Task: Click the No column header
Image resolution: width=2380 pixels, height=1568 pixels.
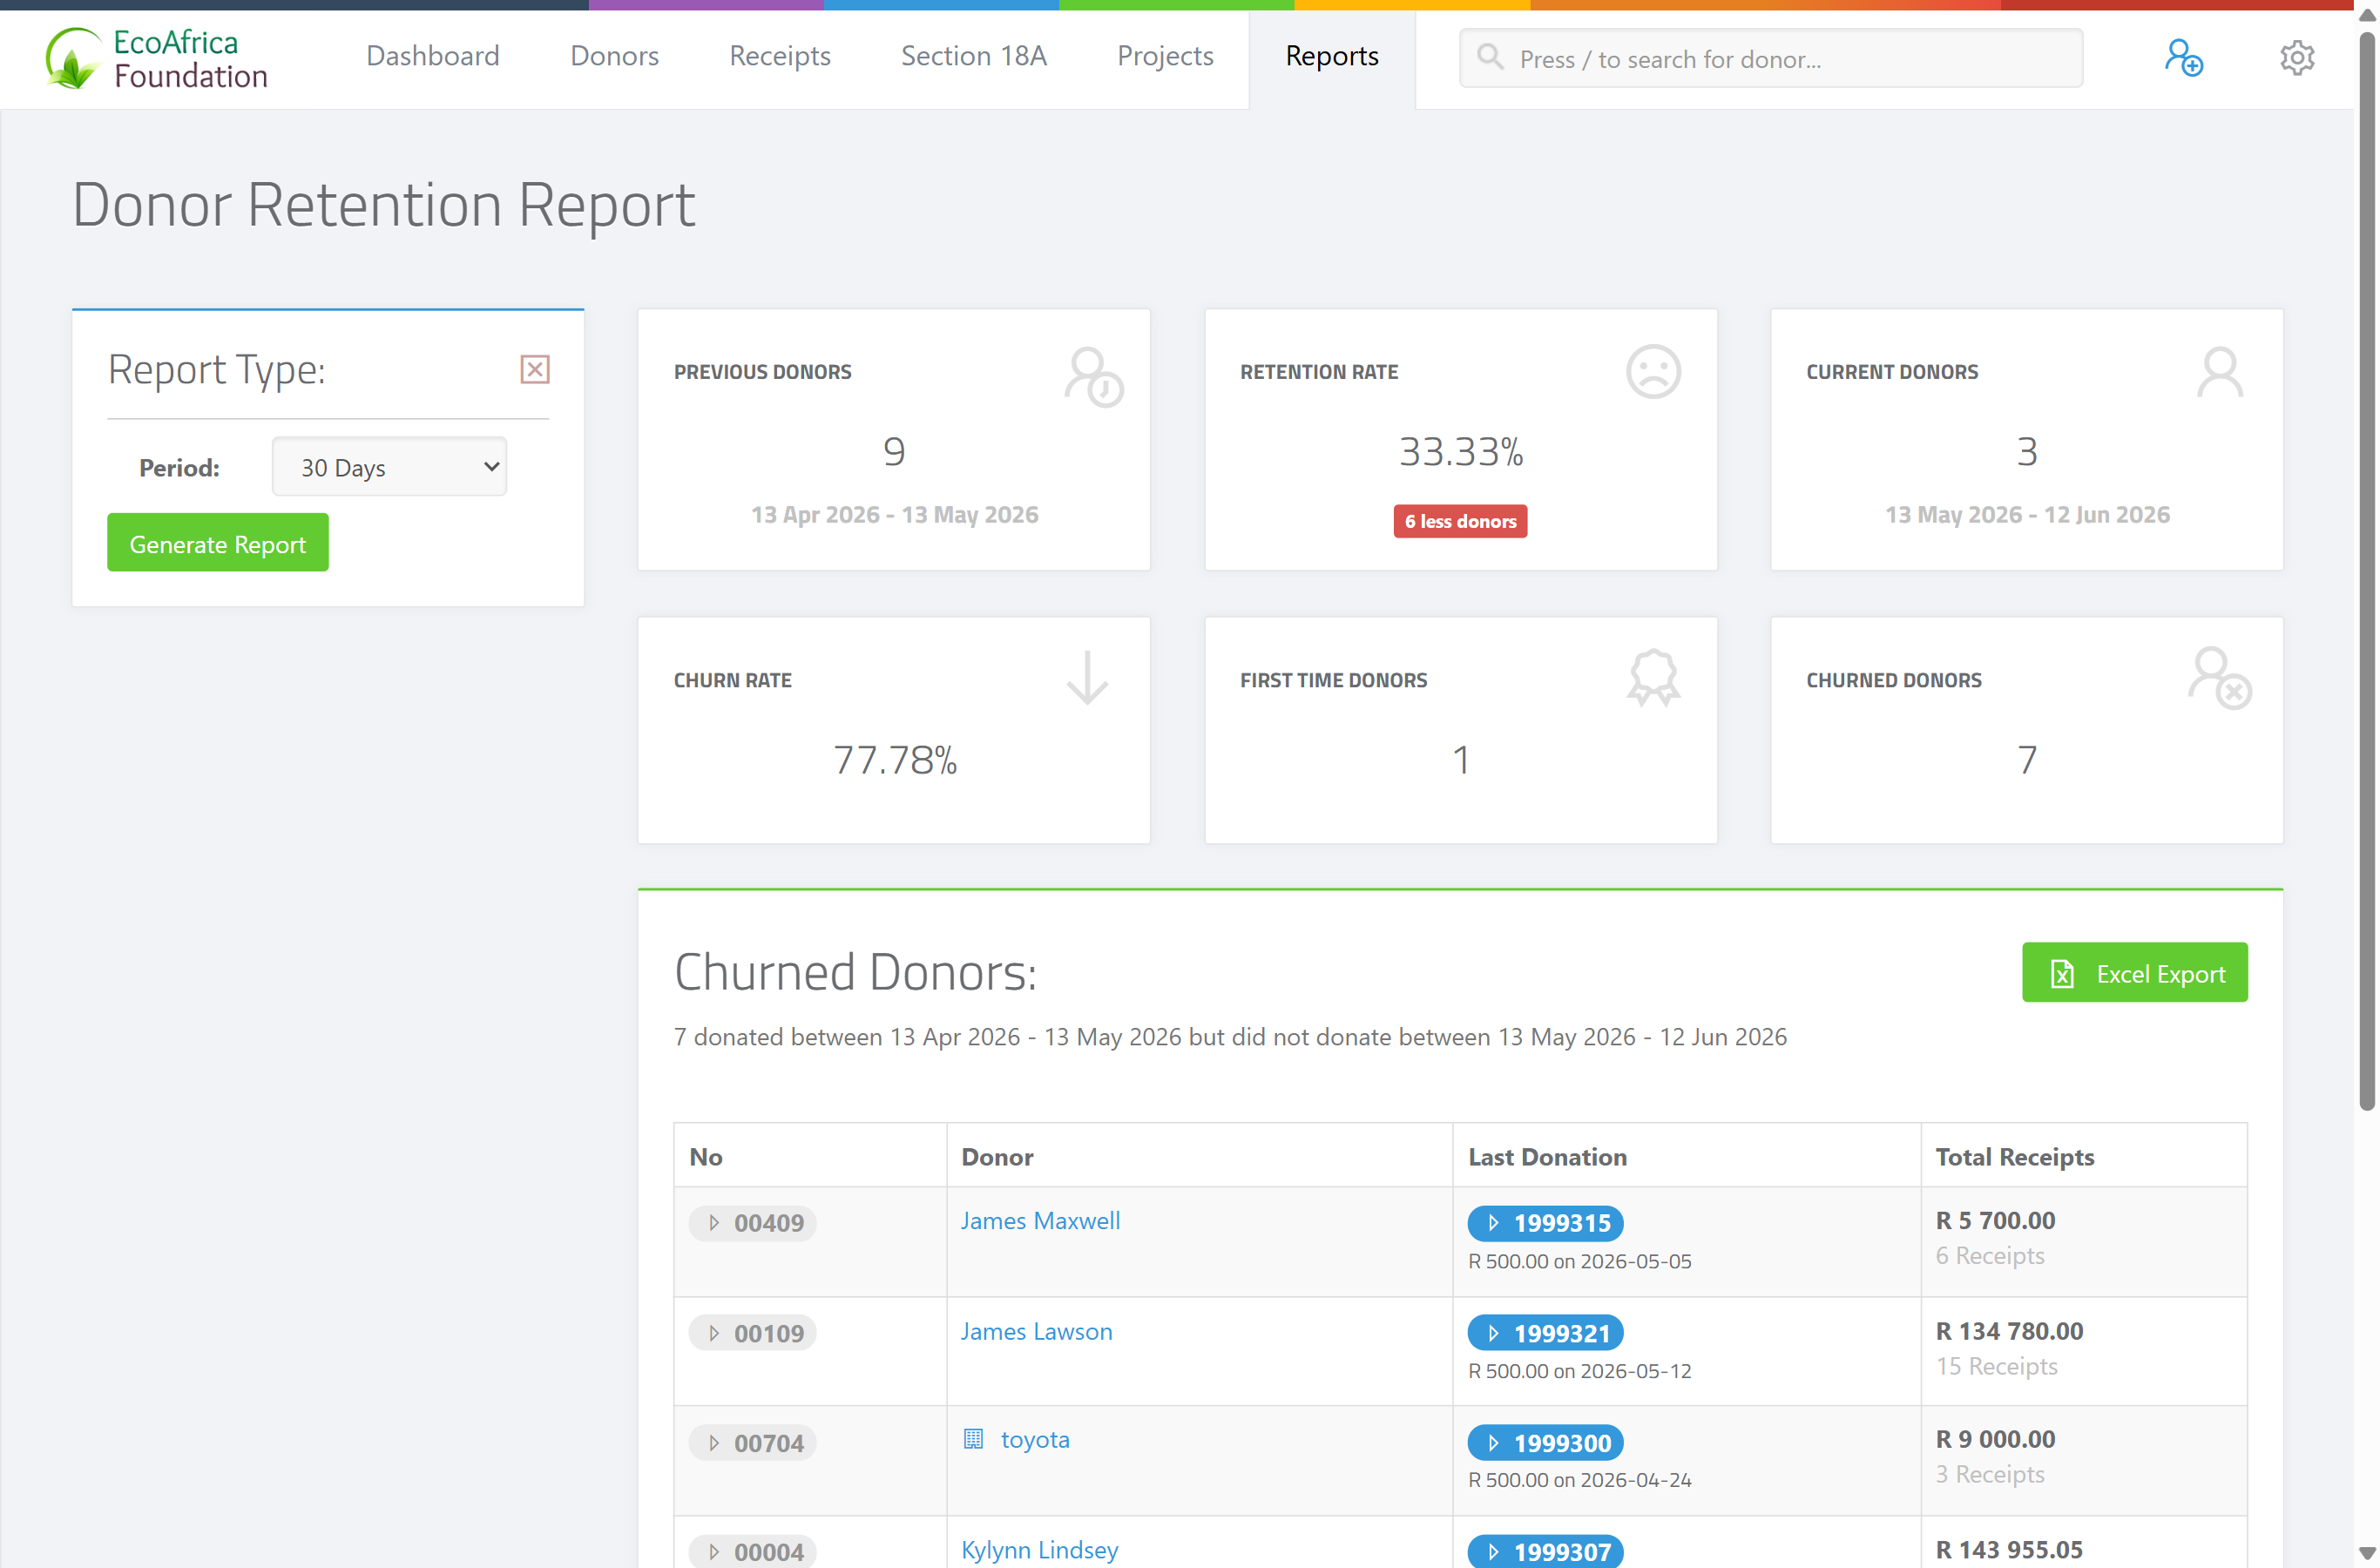Action: tap(706, 1157)
